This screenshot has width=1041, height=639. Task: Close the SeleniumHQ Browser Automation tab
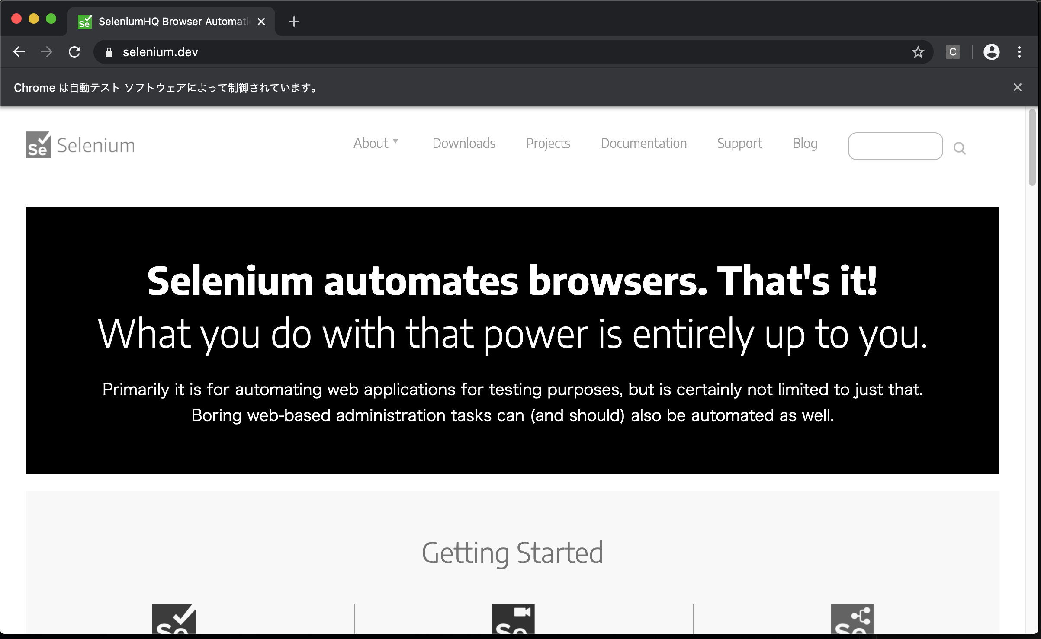(x=261, y=22)
